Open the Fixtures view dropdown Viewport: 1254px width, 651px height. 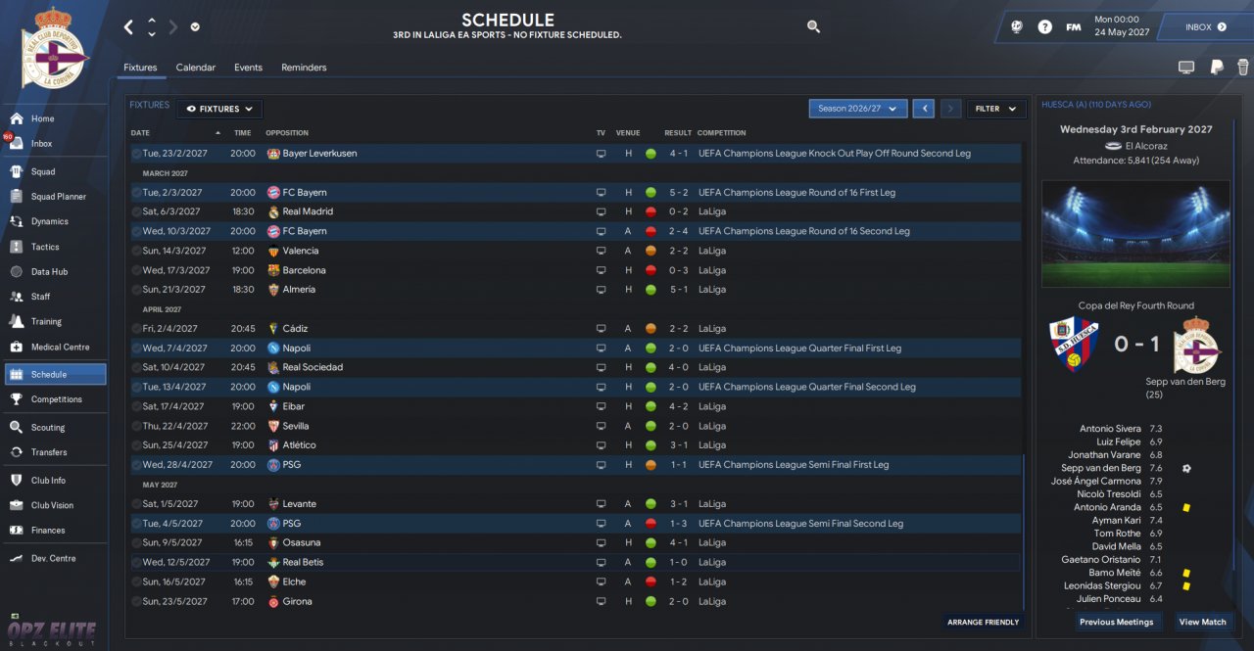coord(219,109)
